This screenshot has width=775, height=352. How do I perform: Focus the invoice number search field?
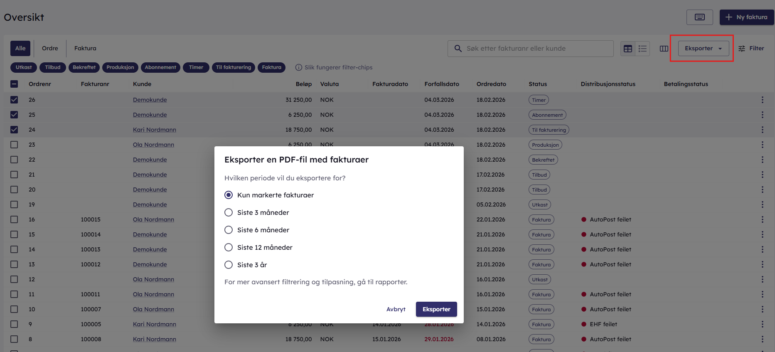(x=536, y=49)
